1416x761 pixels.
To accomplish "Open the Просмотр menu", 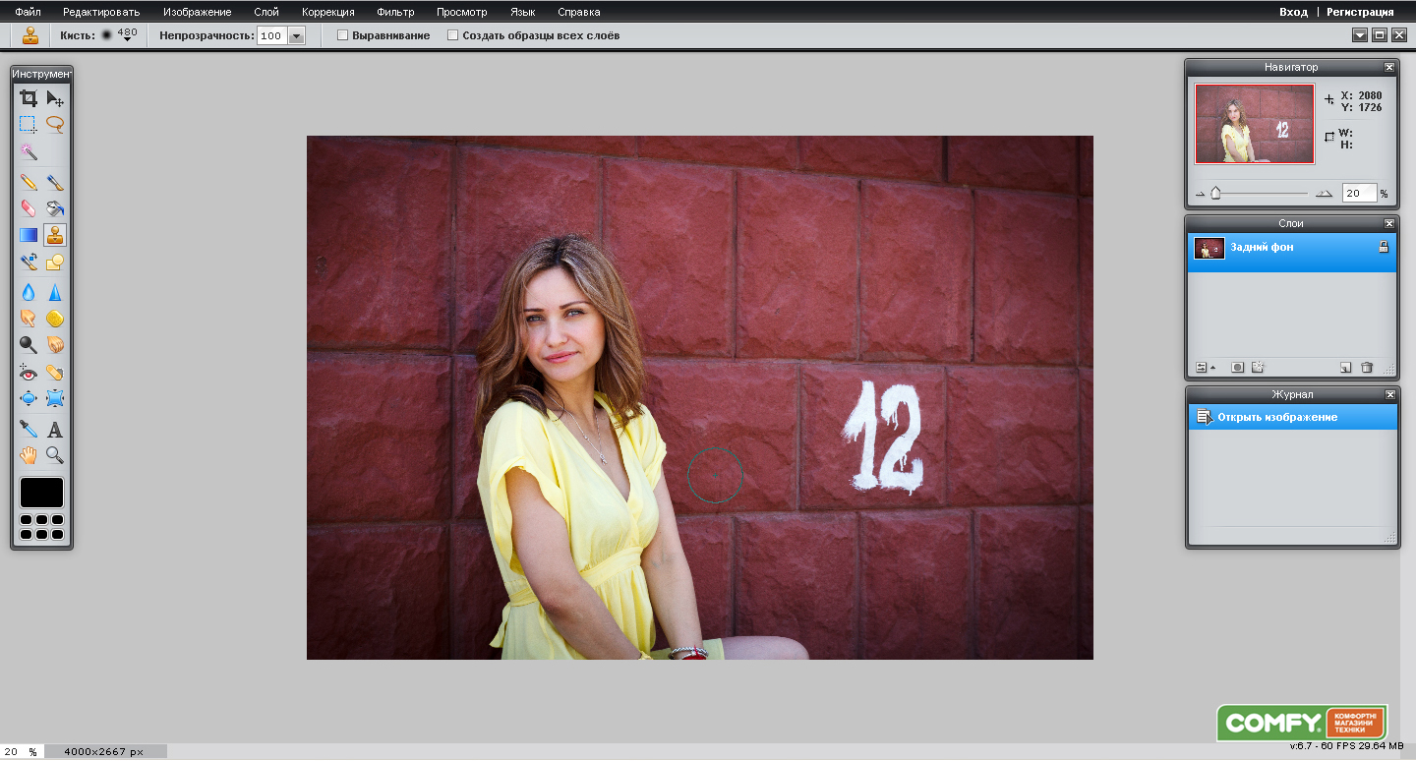I will click(x=462, y=12).
